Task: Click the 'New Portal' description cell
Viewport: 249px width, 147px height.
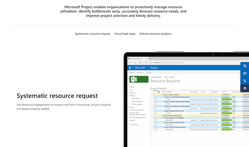Action: tap(195, 109)
